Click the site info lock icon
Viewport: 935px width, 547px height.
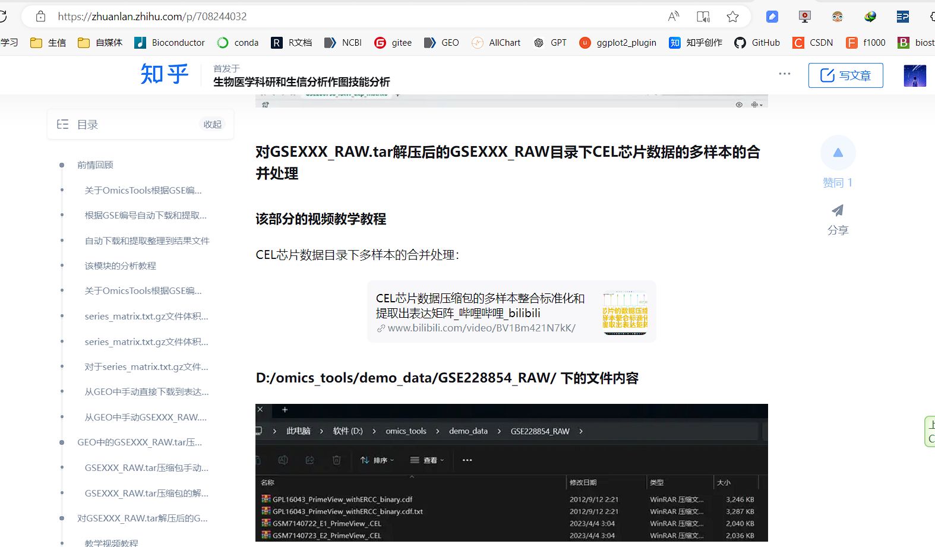click(40, 17)
